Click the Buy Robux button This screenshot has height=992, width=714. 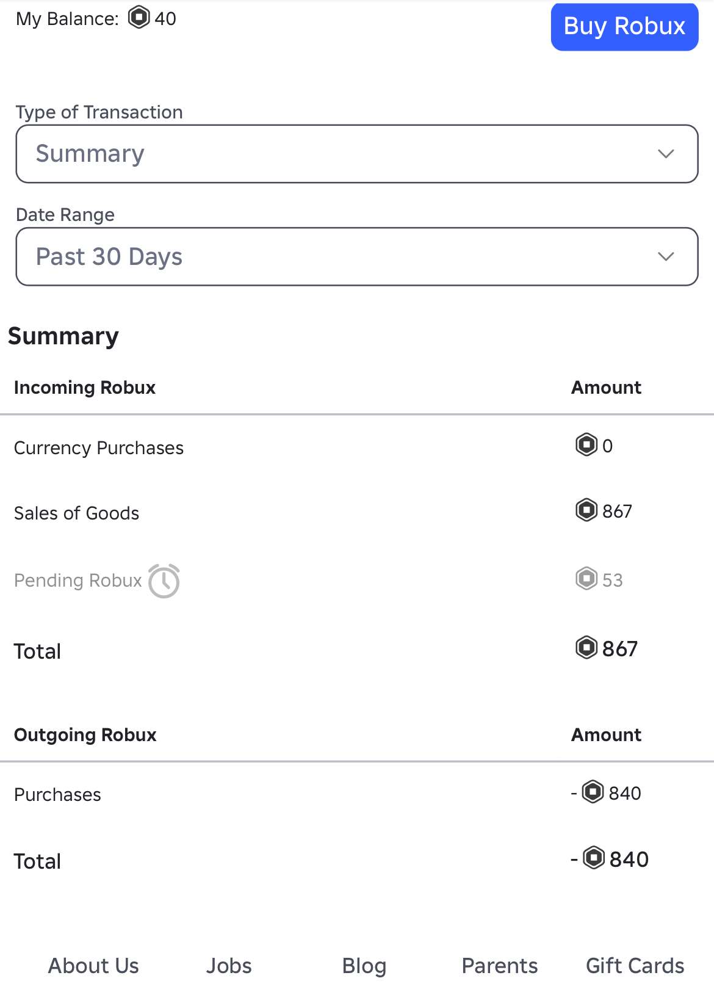tap(624, 27)
